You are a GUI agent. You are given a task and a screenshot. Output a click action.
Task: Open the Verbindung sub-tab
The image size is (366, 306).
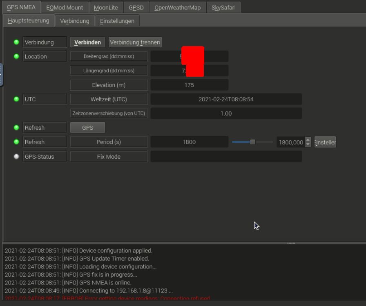75,21
